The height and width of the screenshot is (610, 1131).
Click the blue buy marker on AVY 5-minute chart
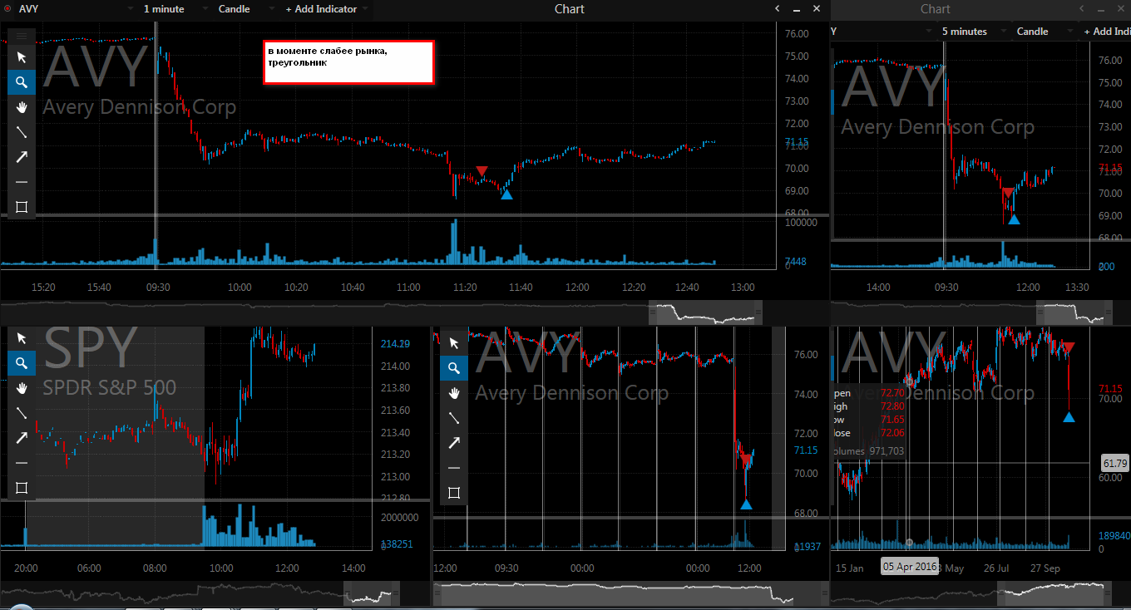click(1013, 219)
